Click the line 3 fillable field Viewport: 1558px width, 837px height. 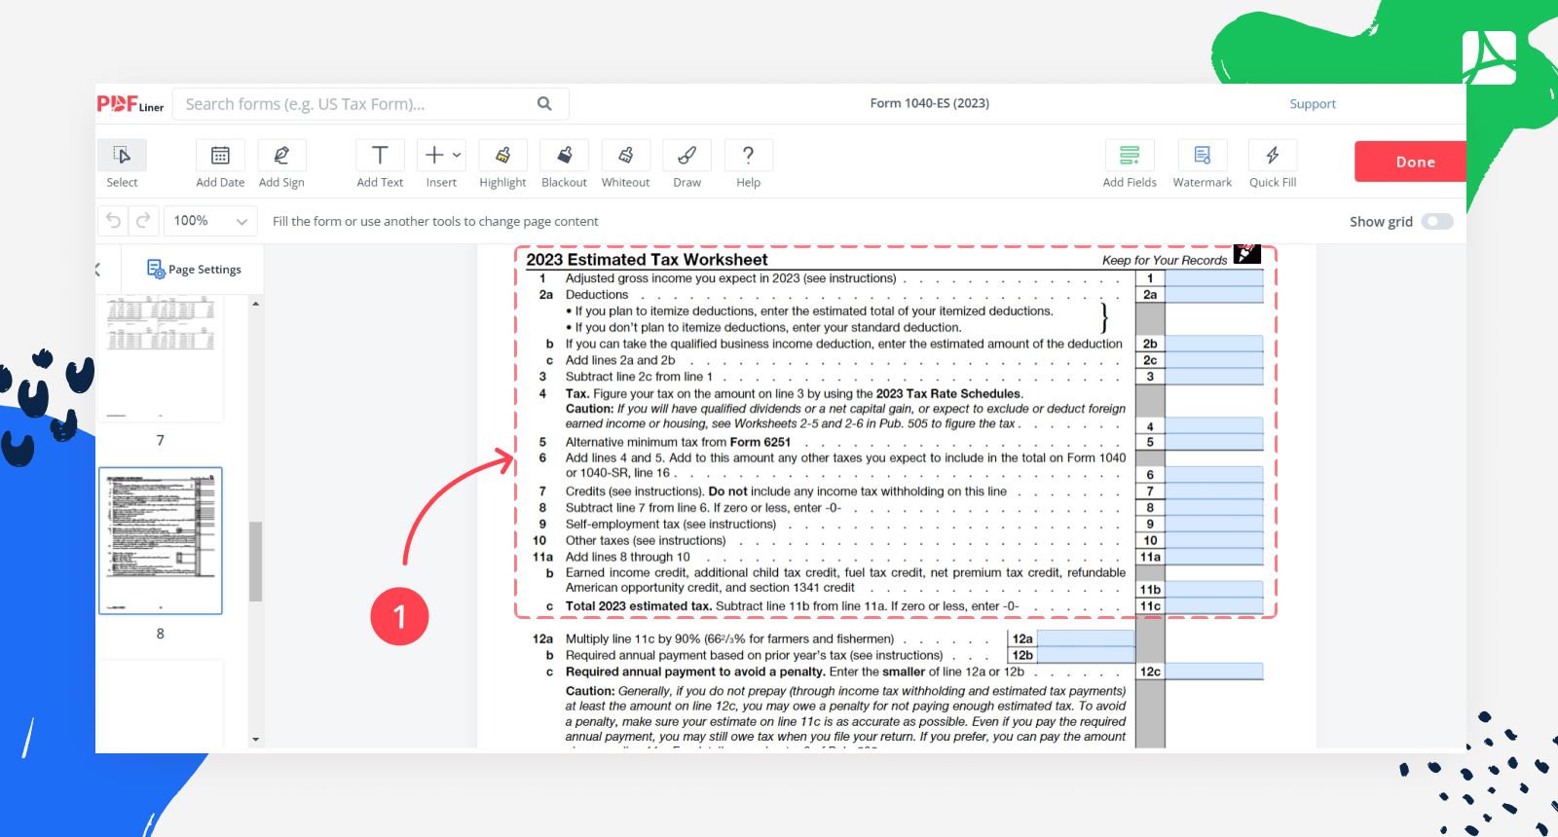(x=1214, y=377)
